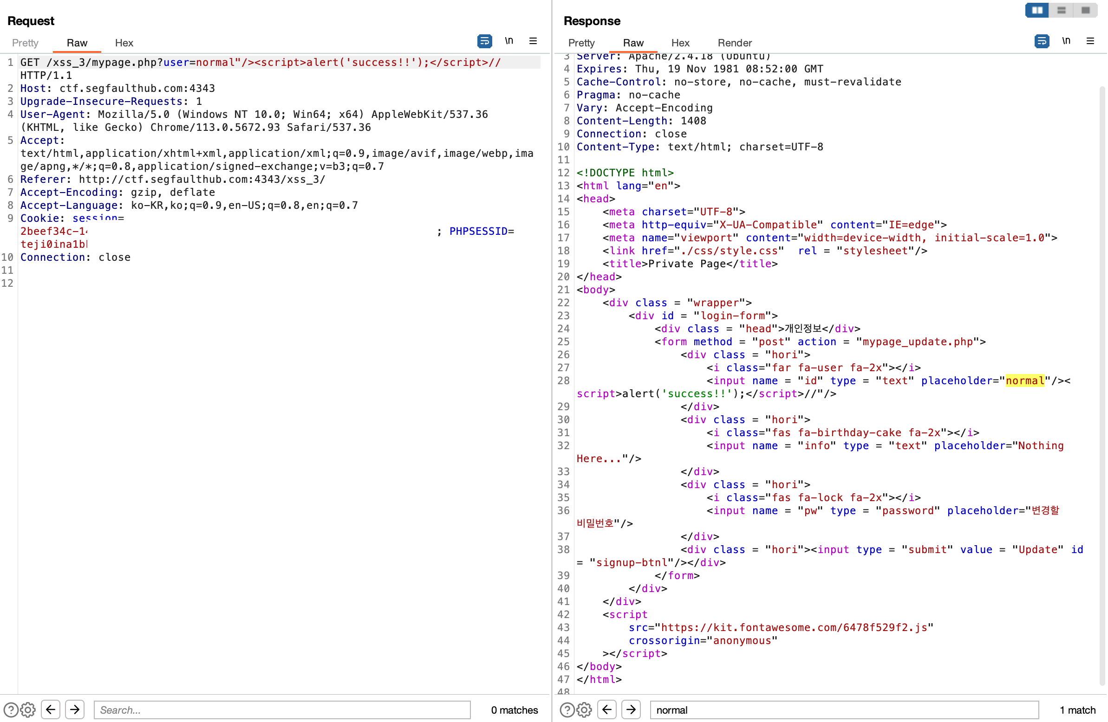Go to previous match in Request search
The image size is (1108, 722).
pos(51,710)
